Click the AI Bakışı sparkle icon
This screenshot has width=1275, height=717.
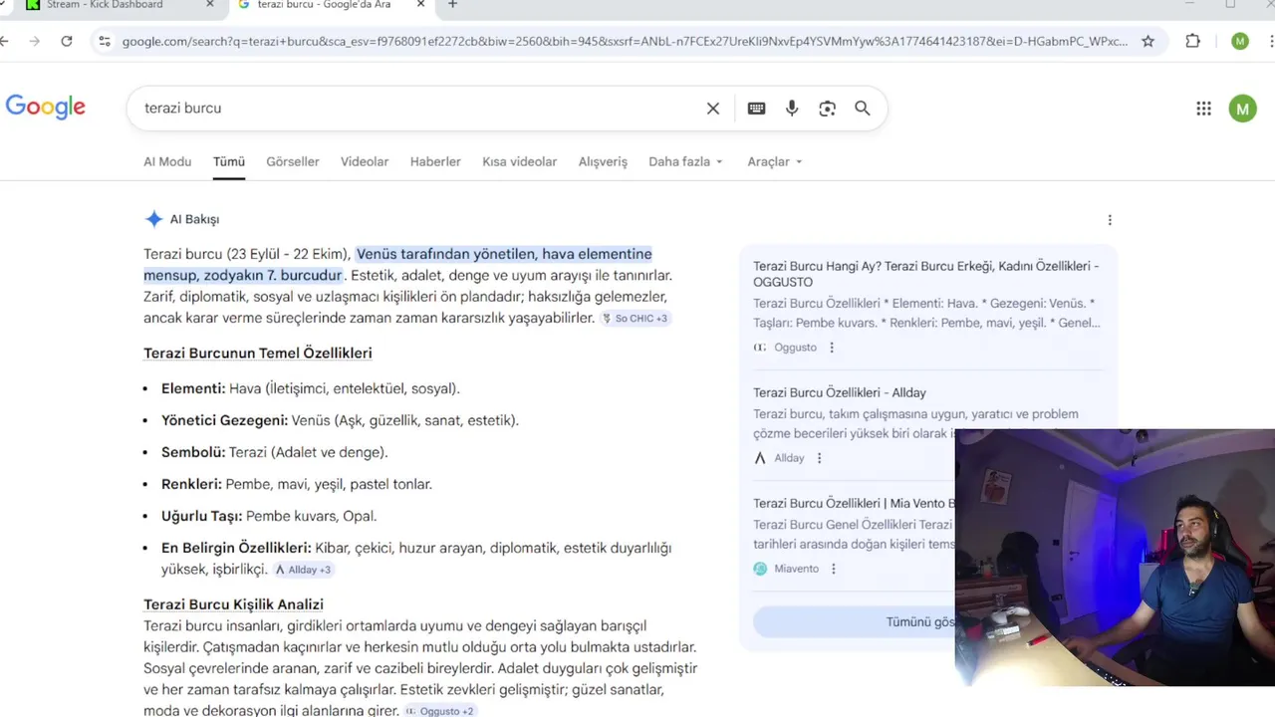click(153, 219)
